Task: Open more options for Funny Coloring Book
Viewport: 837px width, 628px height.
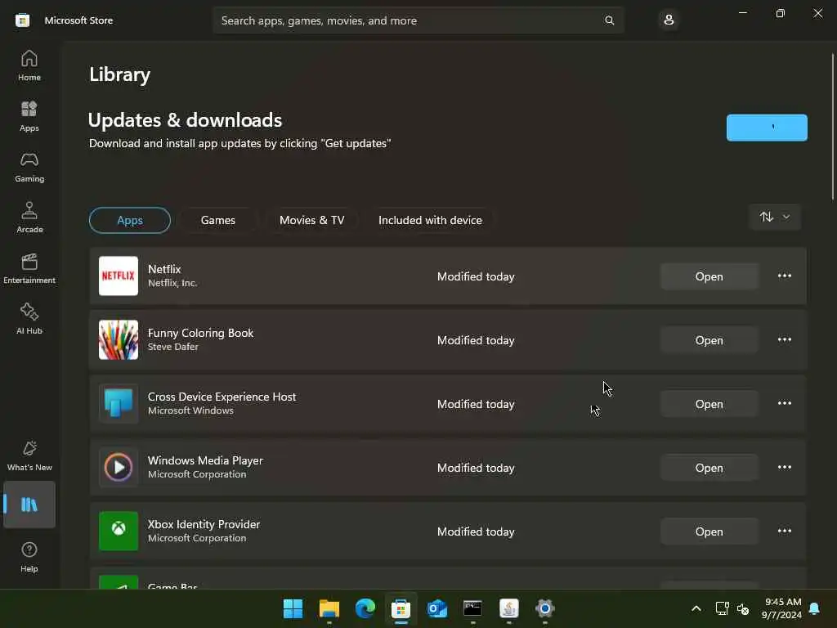Action: click(x=784, y=339)
